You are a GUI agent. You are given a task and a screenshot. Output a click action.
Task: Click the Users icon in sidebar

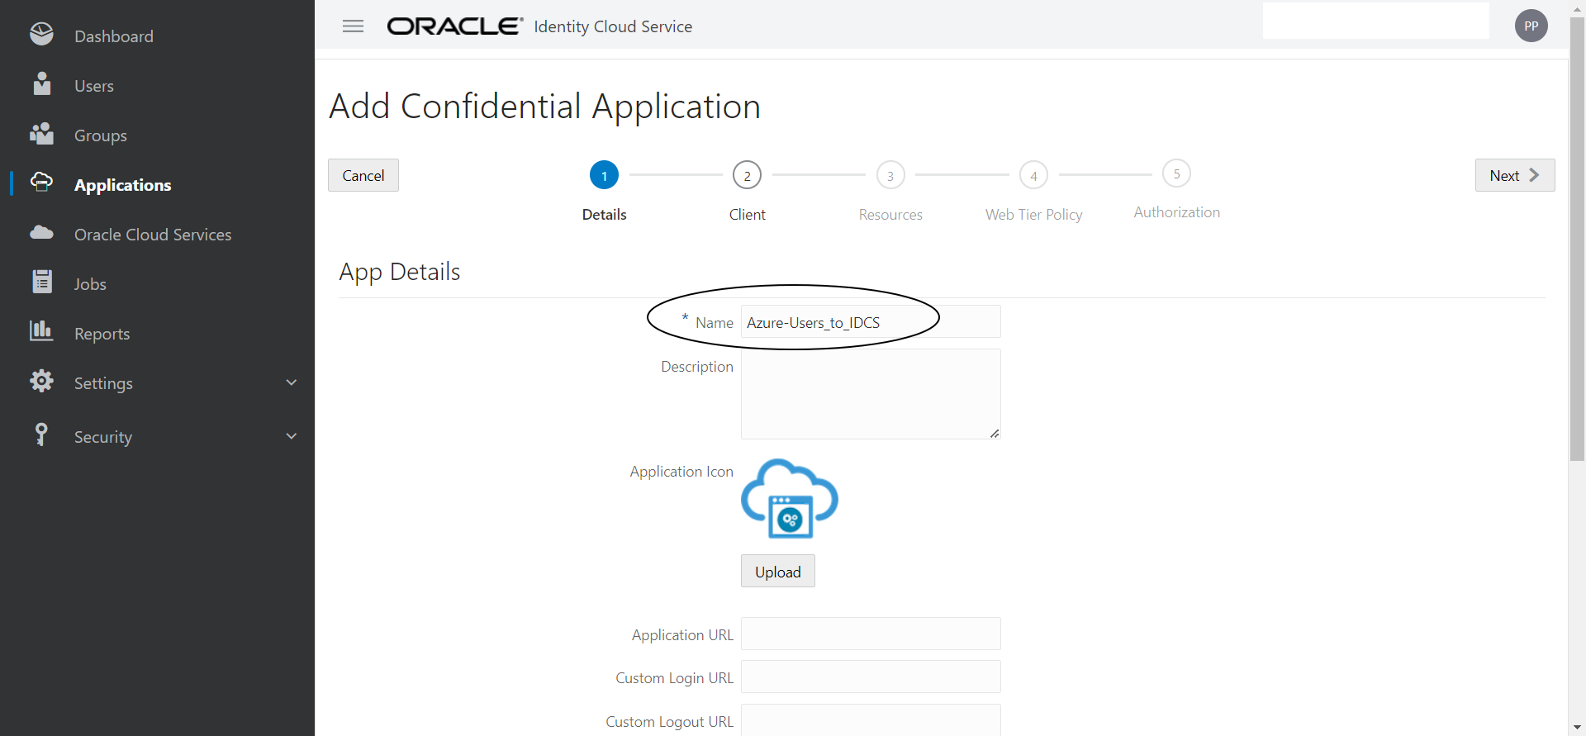point(41,84)
